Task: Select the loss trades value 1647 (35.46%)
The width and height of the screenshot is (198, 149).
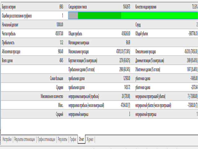Action: coord(192,70)
